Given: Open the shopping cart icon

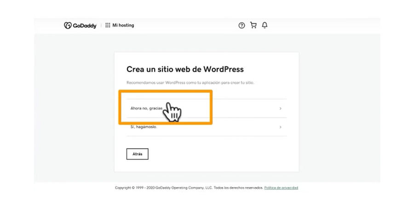Looking at the screenshot, I should point(253,25).
